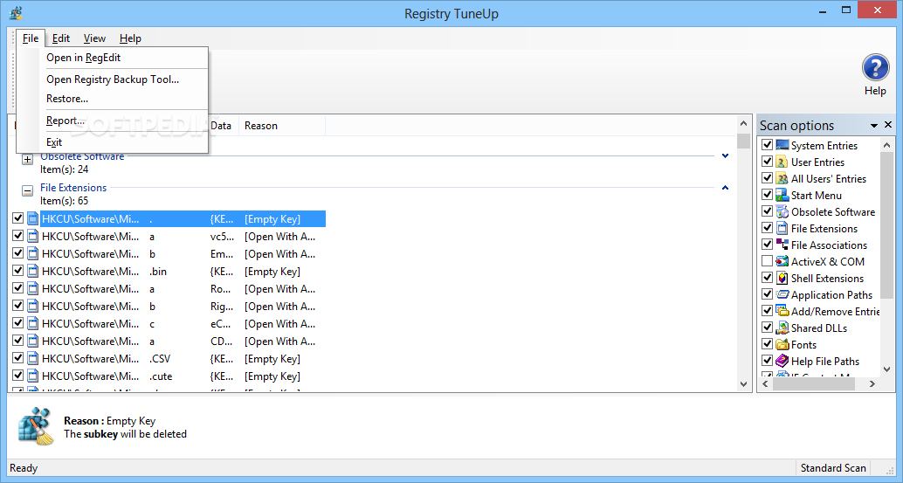The width and height of the screenshot is (903, 483).
Task: Expand the Obsolete Software group plus box
Action: [x=27, y=160]
